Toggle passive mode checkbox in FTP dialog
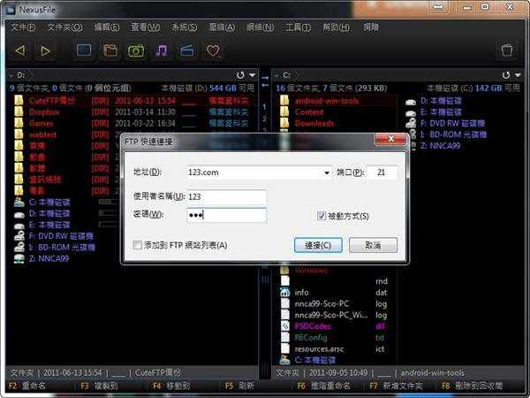530x398 pixels. [x=322, y=216]
